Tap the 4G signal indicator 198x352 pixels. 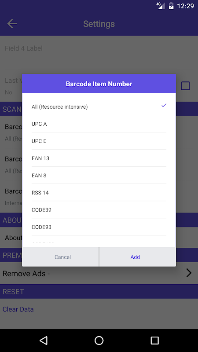click(x=161, y=6)
